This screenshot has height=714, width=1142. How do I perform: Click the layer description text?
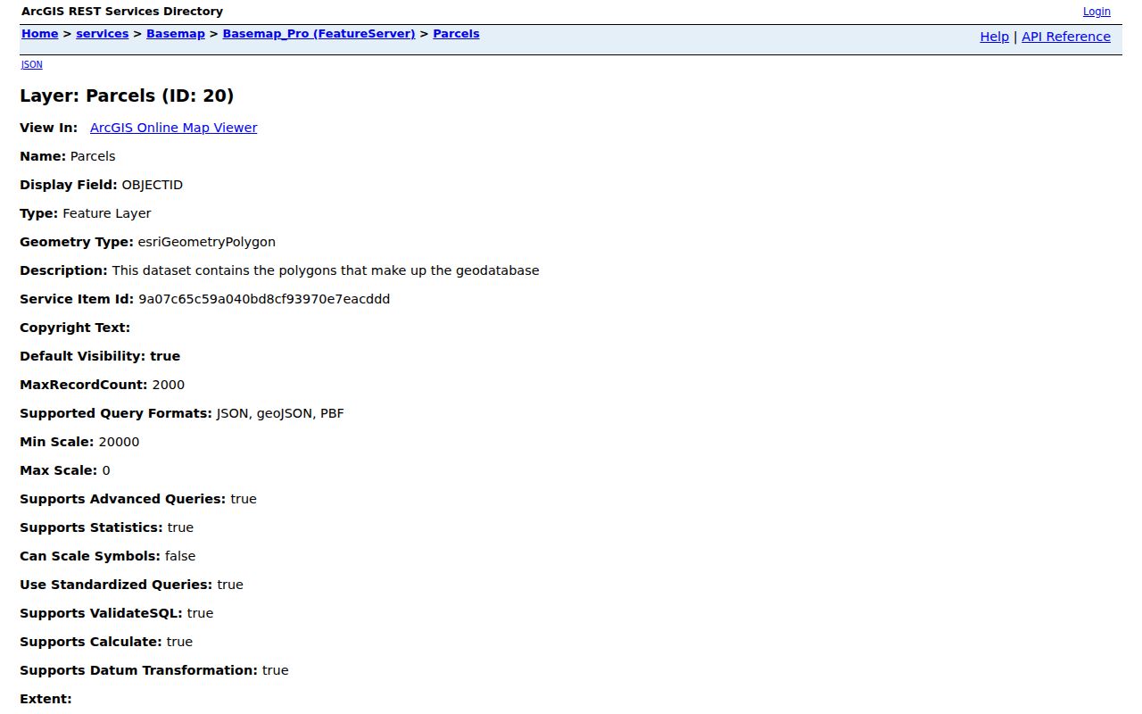click(326, 270)
